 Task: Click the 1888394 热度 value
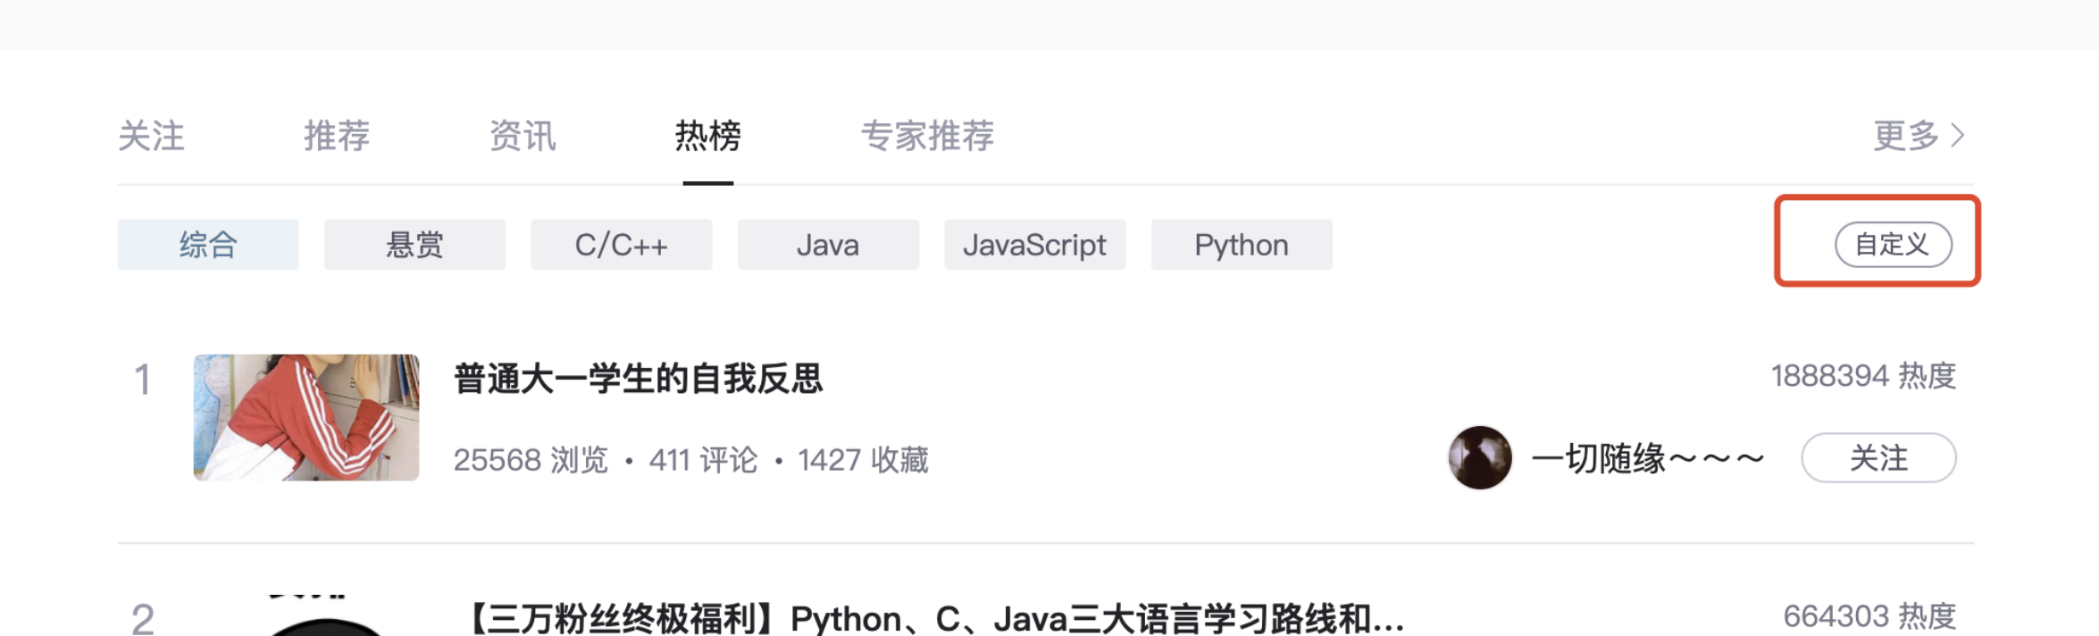point(1864,376)
